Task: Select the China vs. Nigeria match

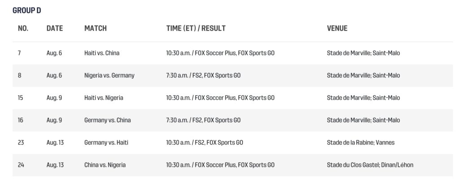Action: click(x=105, y=165)
